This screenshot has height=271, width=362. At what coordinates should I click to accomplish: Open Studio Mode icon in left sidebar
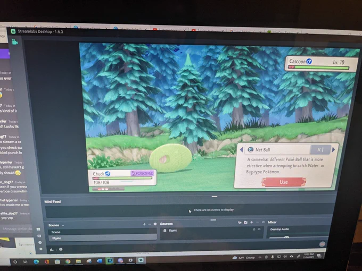point(39,236)
